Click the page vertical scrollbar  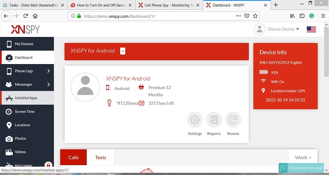(x=326, y=53)
